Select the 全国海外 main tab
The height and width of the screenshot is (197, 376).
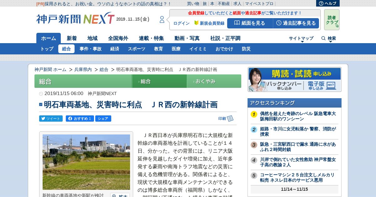point(118,38)
